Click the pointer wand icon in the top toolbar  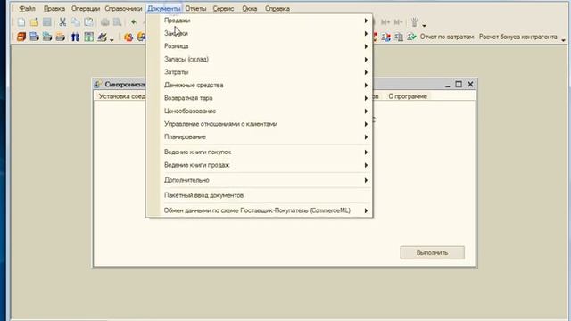tap(414, 22)
